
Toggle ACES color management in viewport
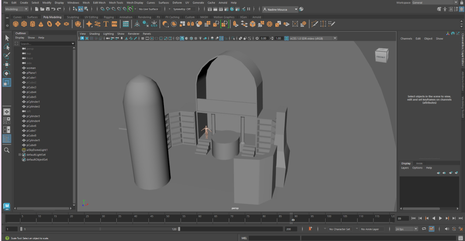287,39
